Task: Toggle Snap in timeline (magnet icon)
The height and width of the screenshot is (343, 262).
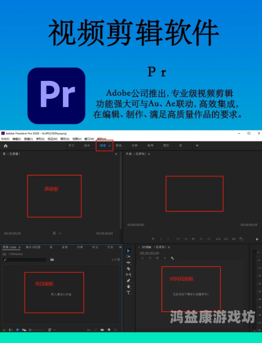Action: [150, 258]
